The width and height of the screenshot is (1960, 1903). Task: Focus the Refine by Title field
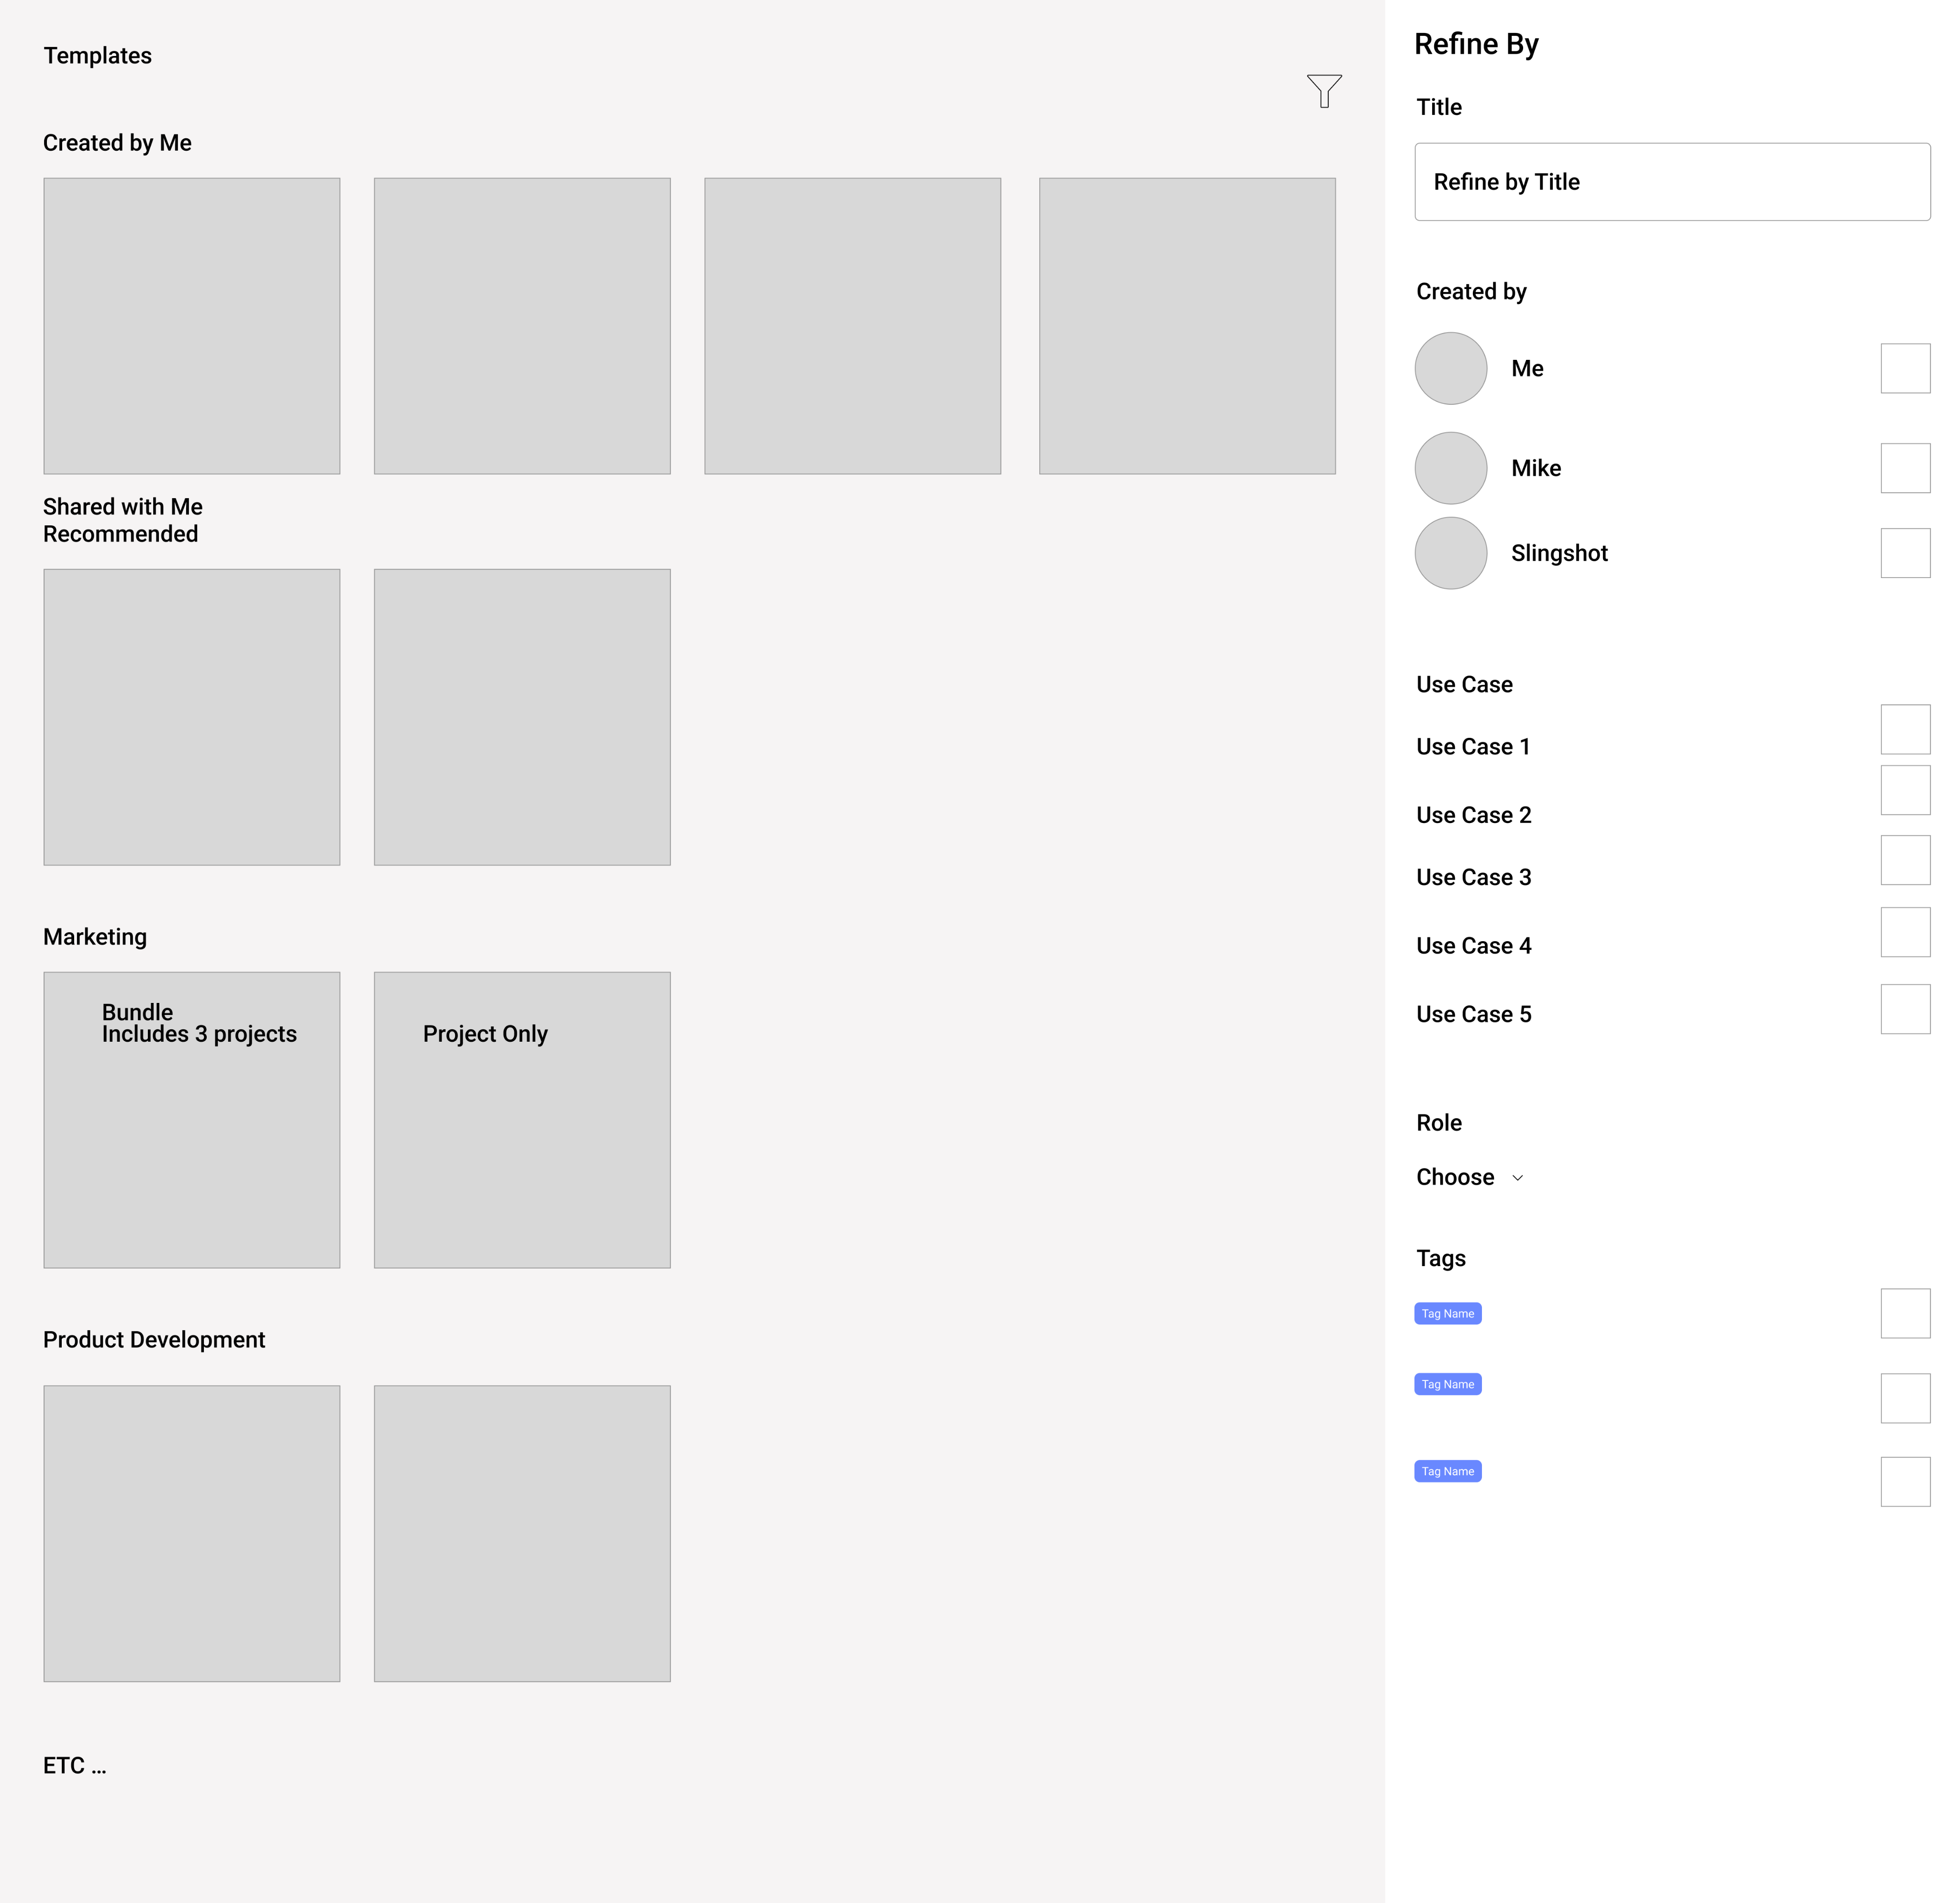(1672, 182)
